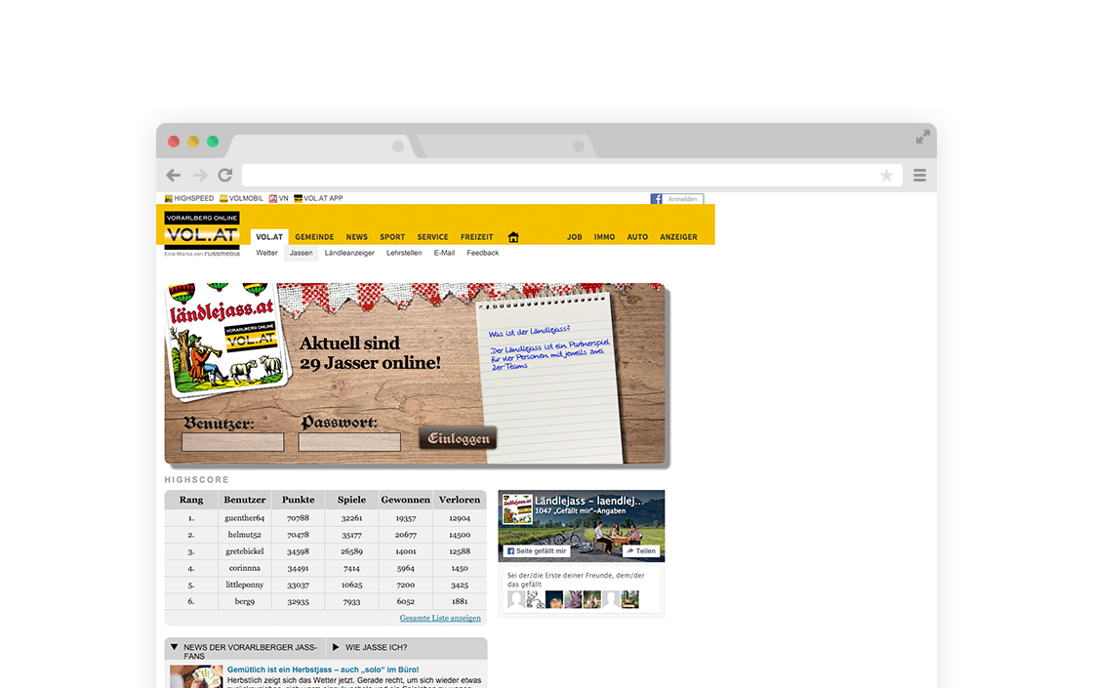Click the Benutzer input field

coord(233,442)
